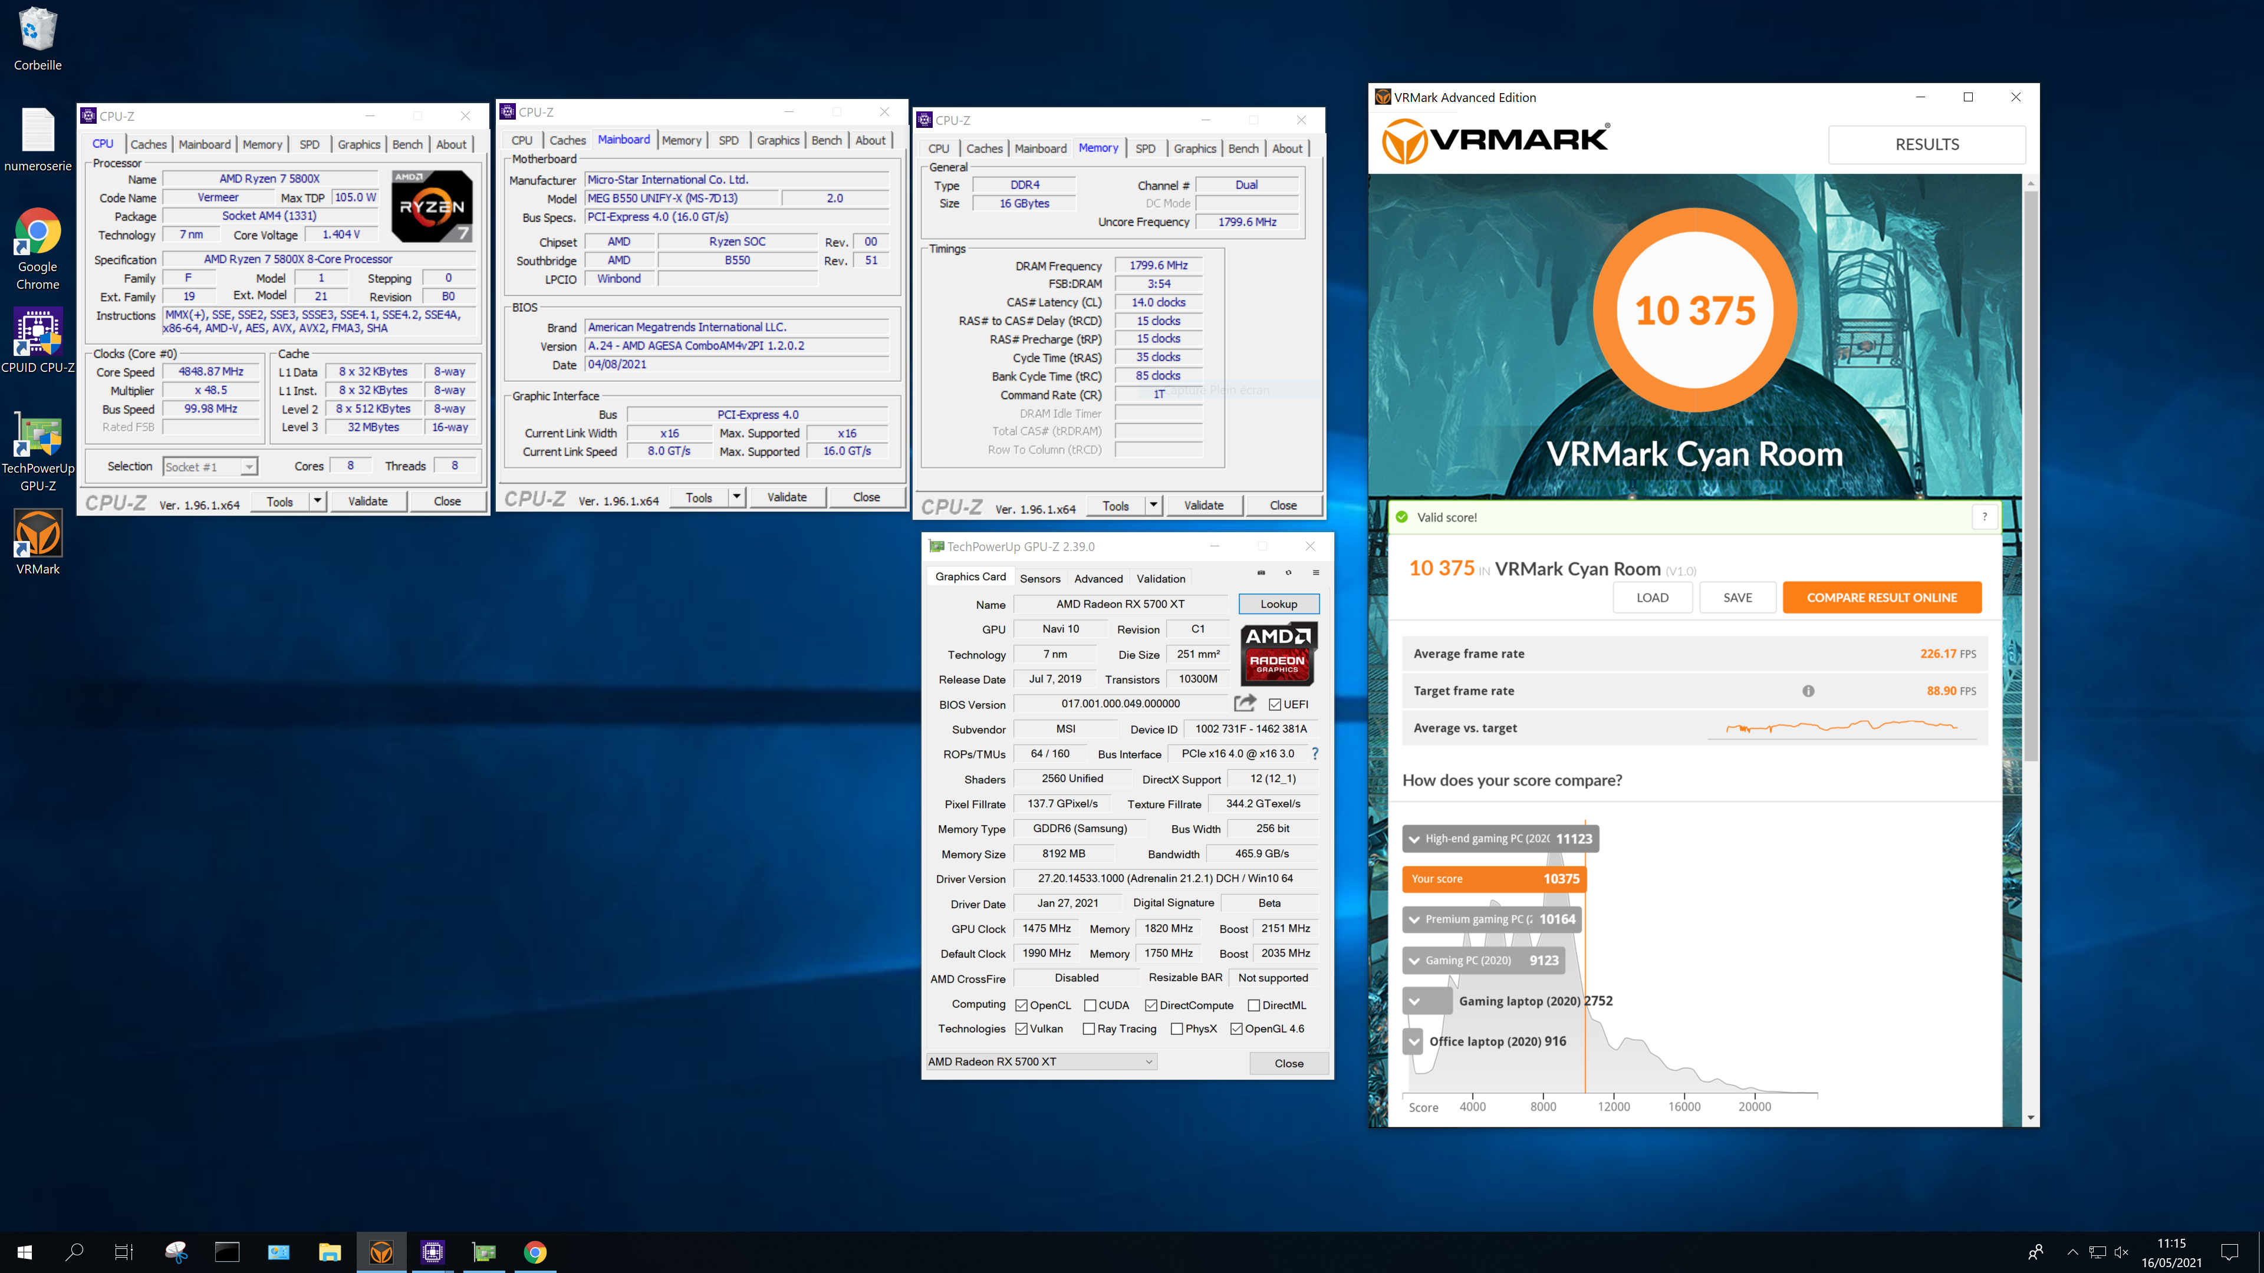
Task: Open Tools dropdown arrow in CPU-Z Mainboard window
Action: (x=736, y=496)
